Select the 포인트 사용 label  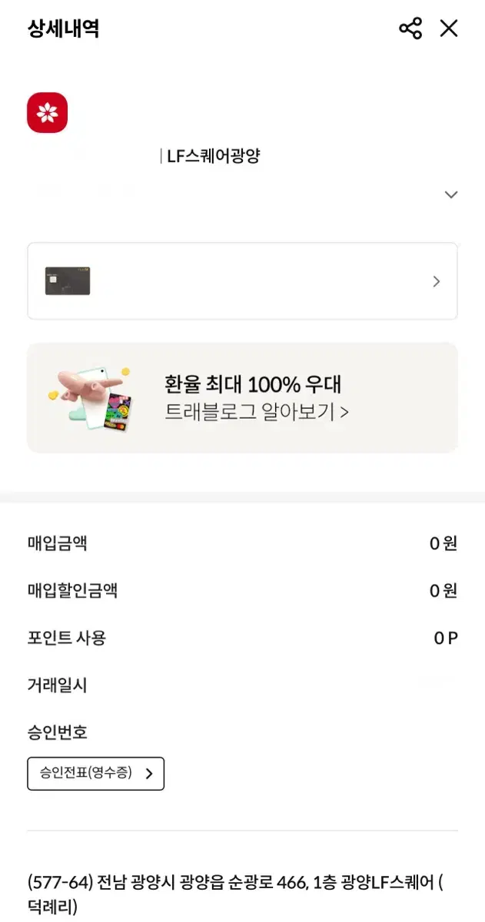[67, 638]
